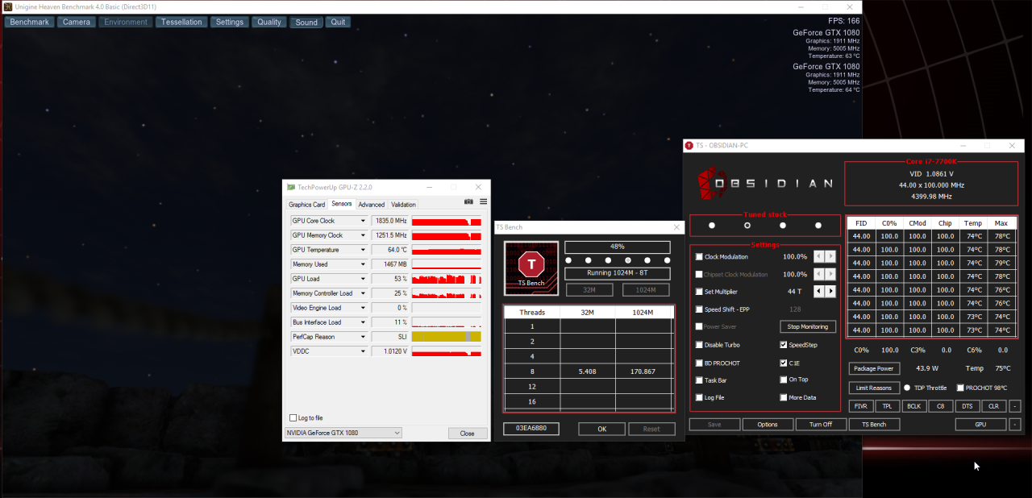Screen dimensions: 1032x498
Task: Open the VDDC sensor dropdown
Action: (x=363, y=351)
